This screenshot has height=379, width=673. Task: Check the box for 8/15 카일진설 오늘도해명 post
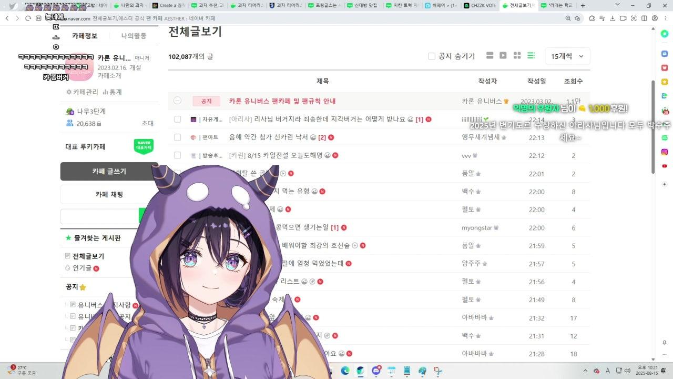177,155
